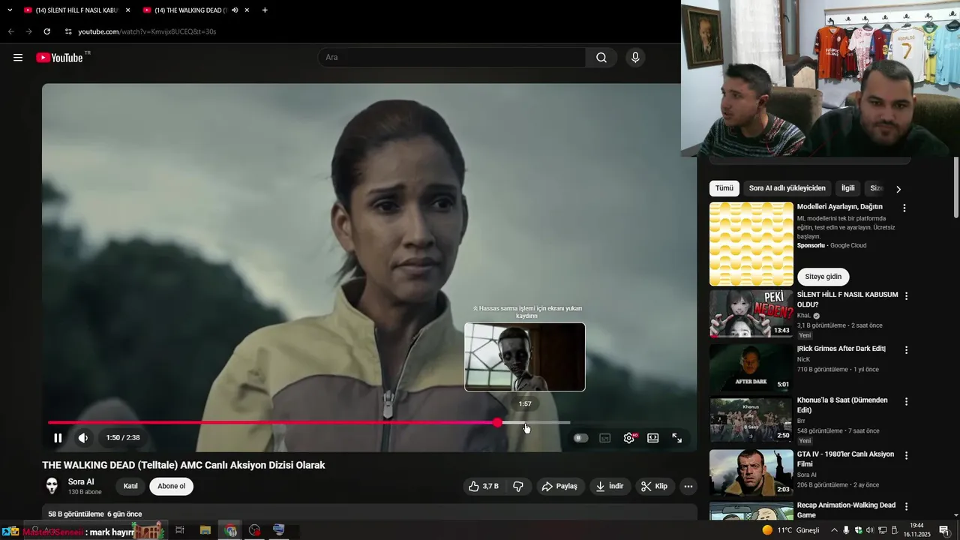The height and width of the screenshot is (540, 960).
Task: Open options for Rick Grimes After Dark Edit
Action: click(906, 350)
